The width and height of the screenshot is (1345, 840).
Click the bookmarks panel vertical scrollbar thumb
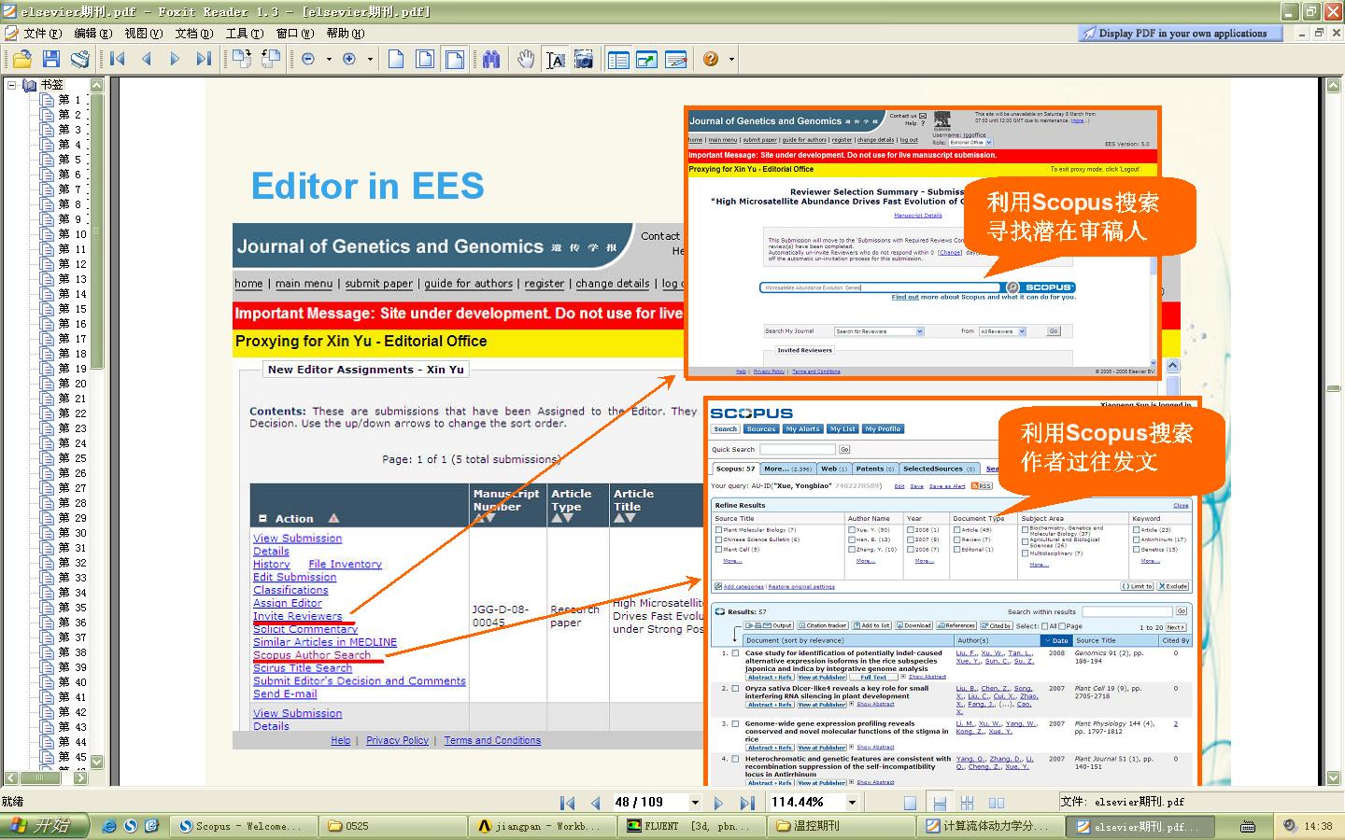tap(97, 231)
